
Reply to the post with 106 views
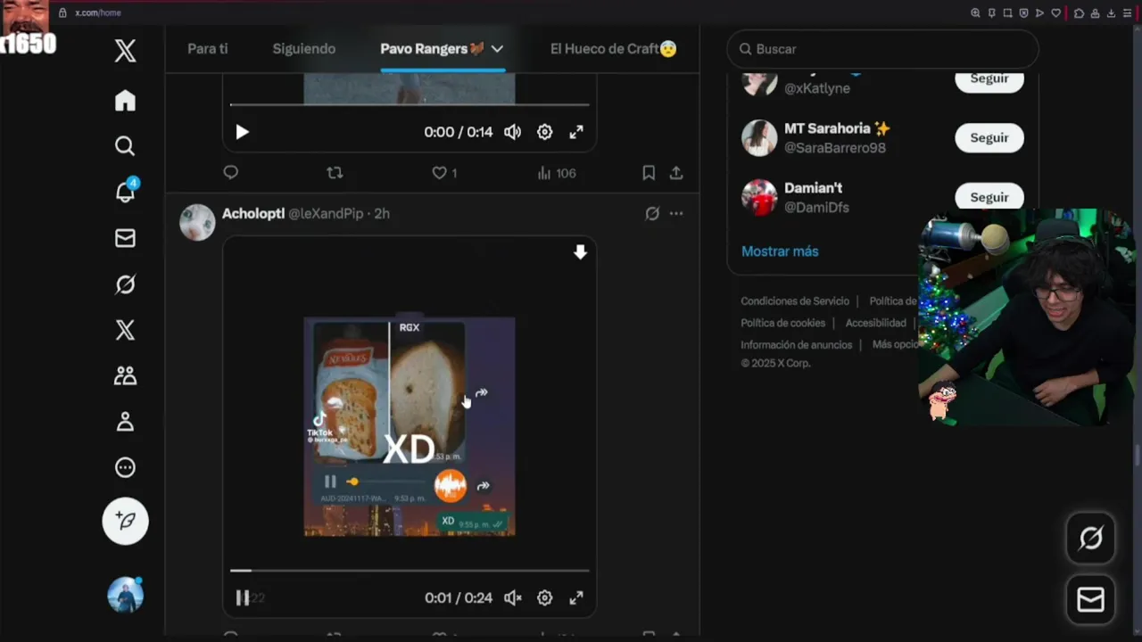(231, 173)
